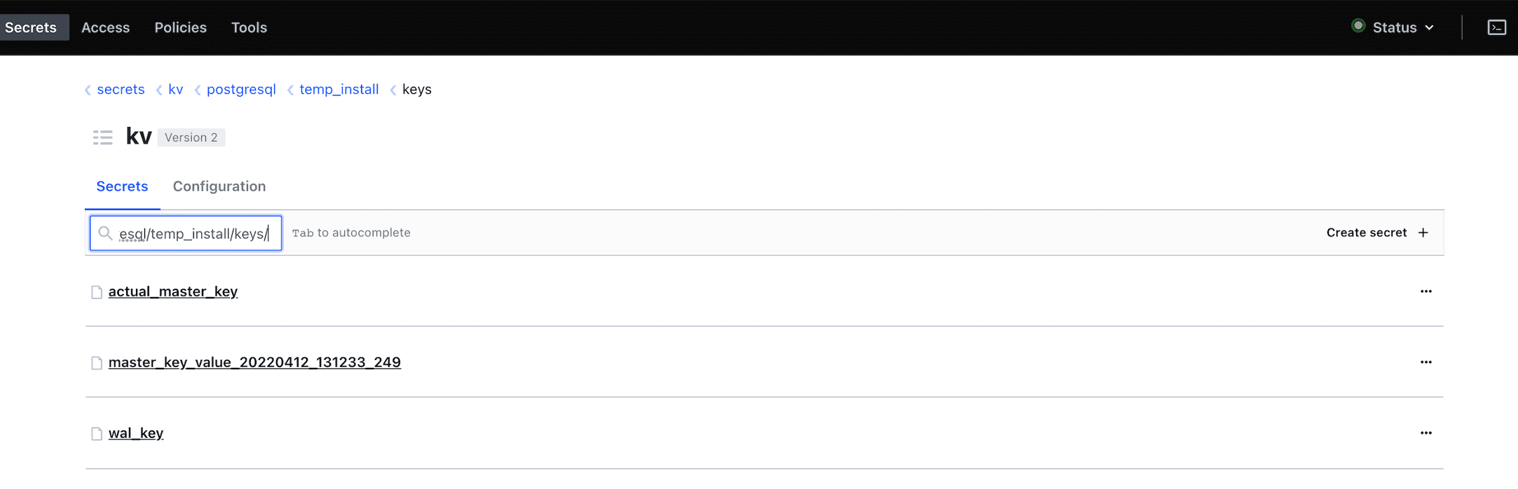This screenshot has height=489, width=1518.
Task: Open the Policies menu
Action: point(180,27)
